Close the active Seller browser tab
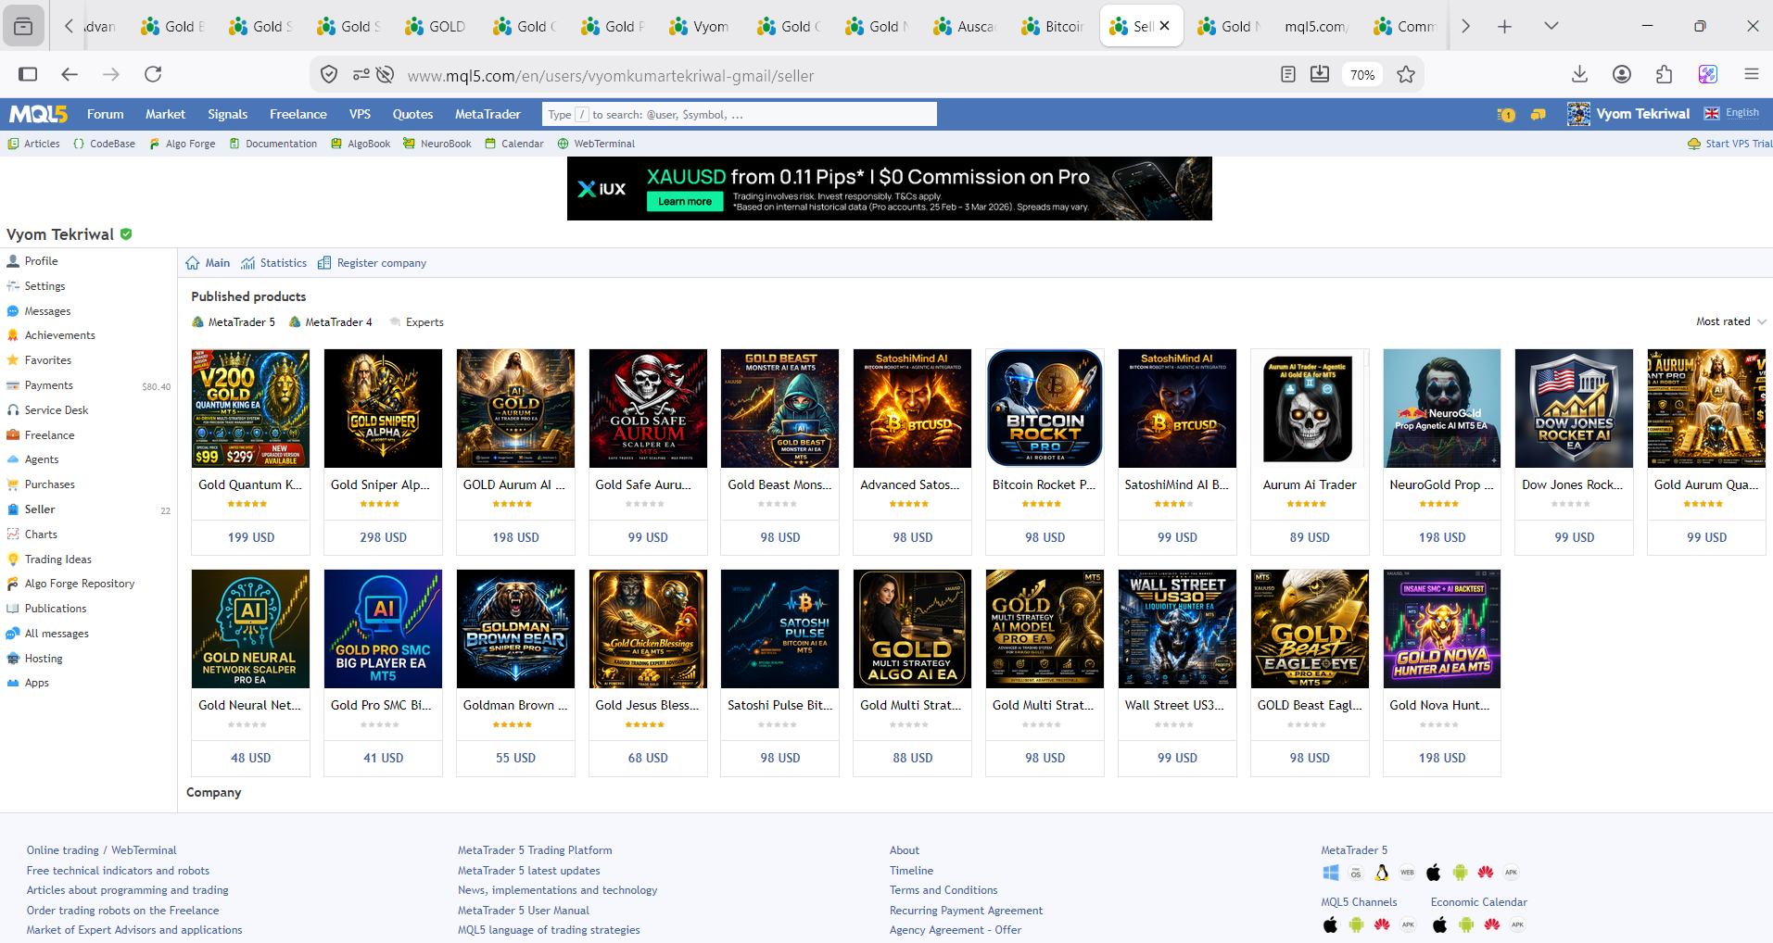1773x943 pixels. tap(1165, 26)
